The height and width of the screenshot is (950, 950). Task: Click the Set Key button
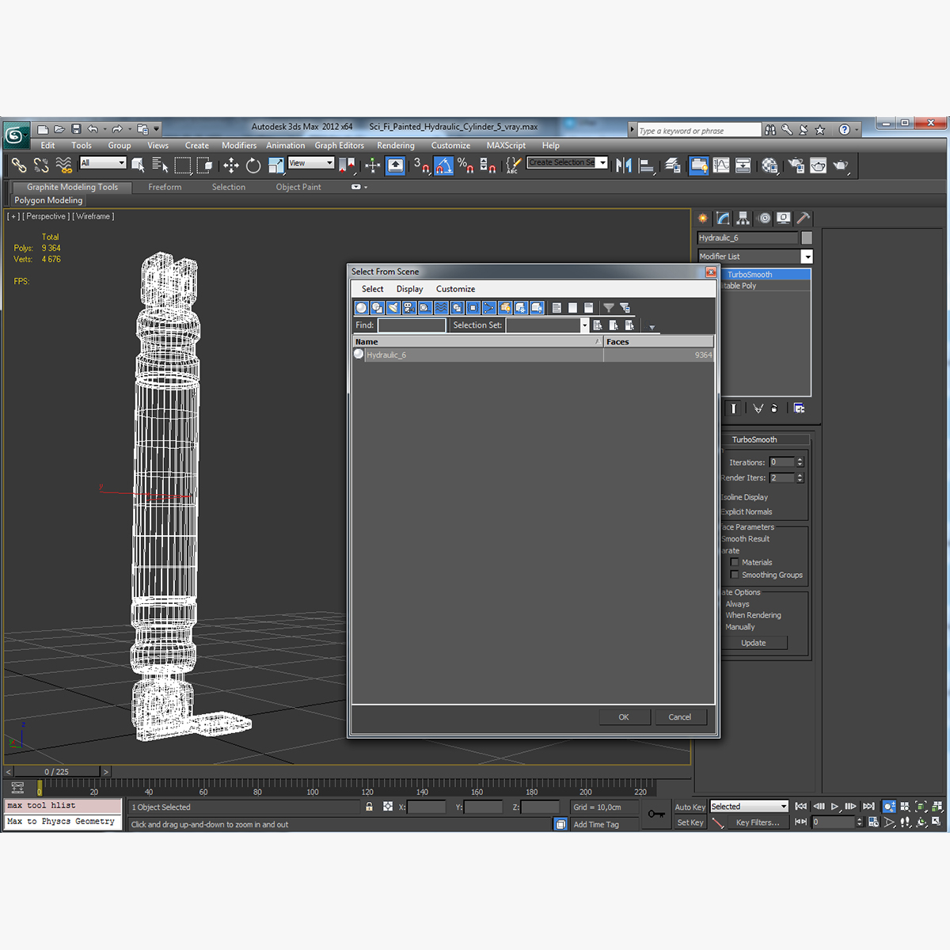[690, 823]
